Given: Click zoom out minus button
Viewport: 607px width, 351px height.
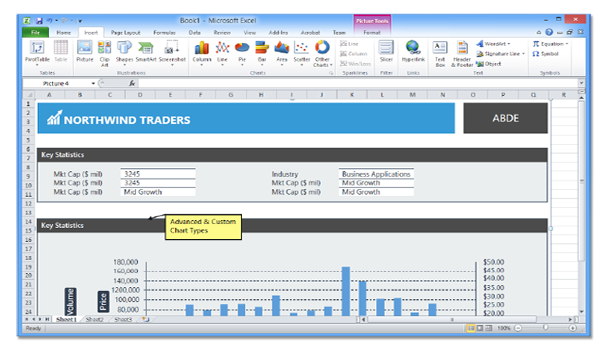Looking at the screenshot, I should [518, 328].
